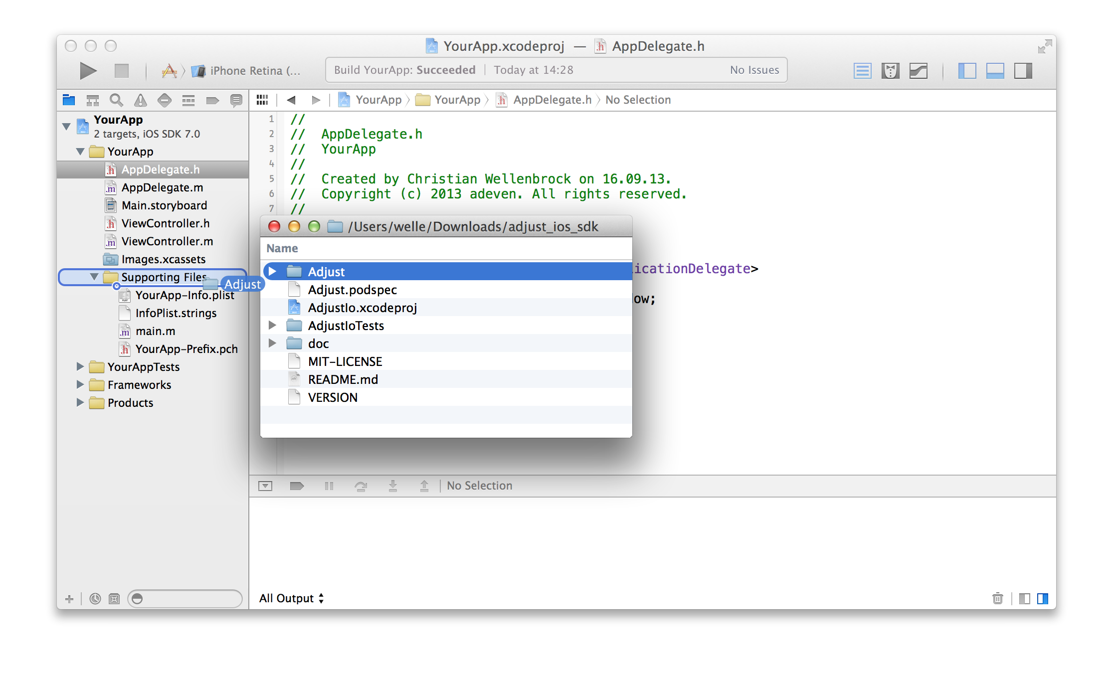Viewport: 1113px width, 688px height.
Task: Show the Standard editor
Action: click(862, 71)
